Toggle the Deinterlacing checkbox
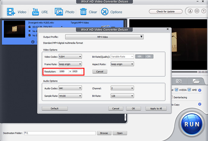The image size is (208, 141). (172, 97)
